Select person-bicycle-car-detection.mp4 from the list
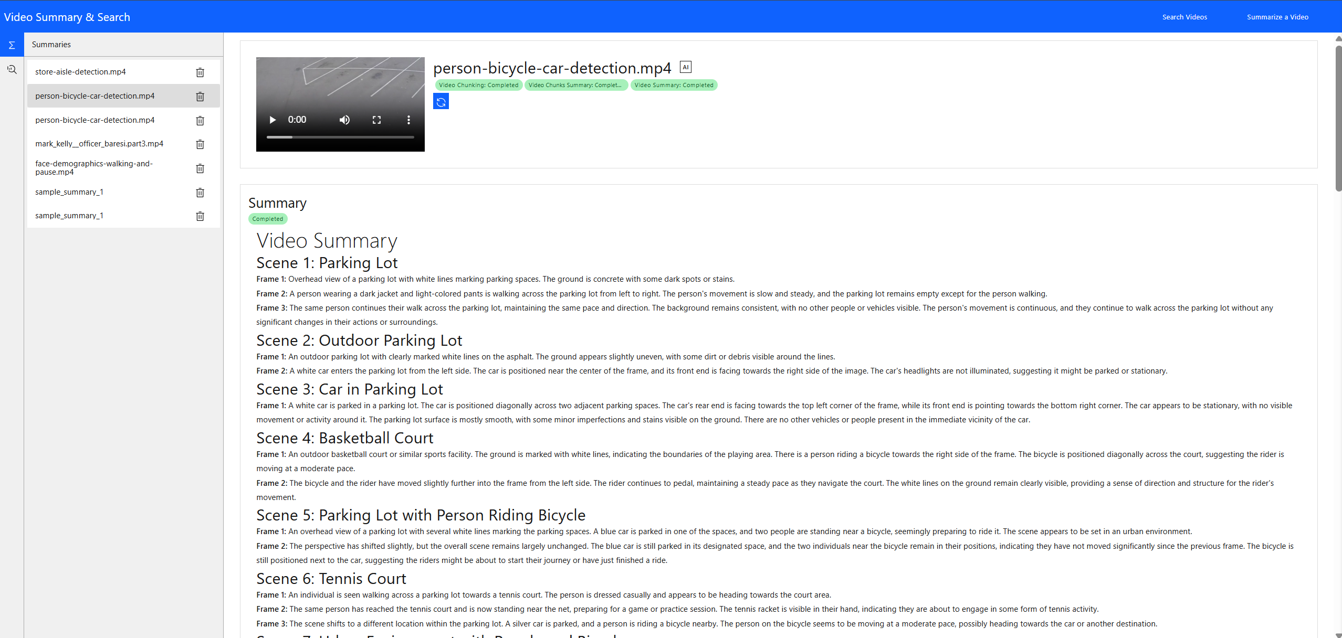Image resolution: width=1342 pixels, height=638 pixels. (95, 96)
